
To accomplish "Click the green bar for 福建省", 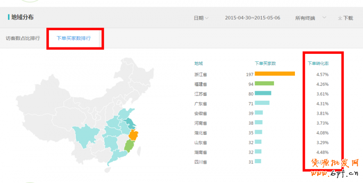I will pyautogui.click(x=264, y=84).
